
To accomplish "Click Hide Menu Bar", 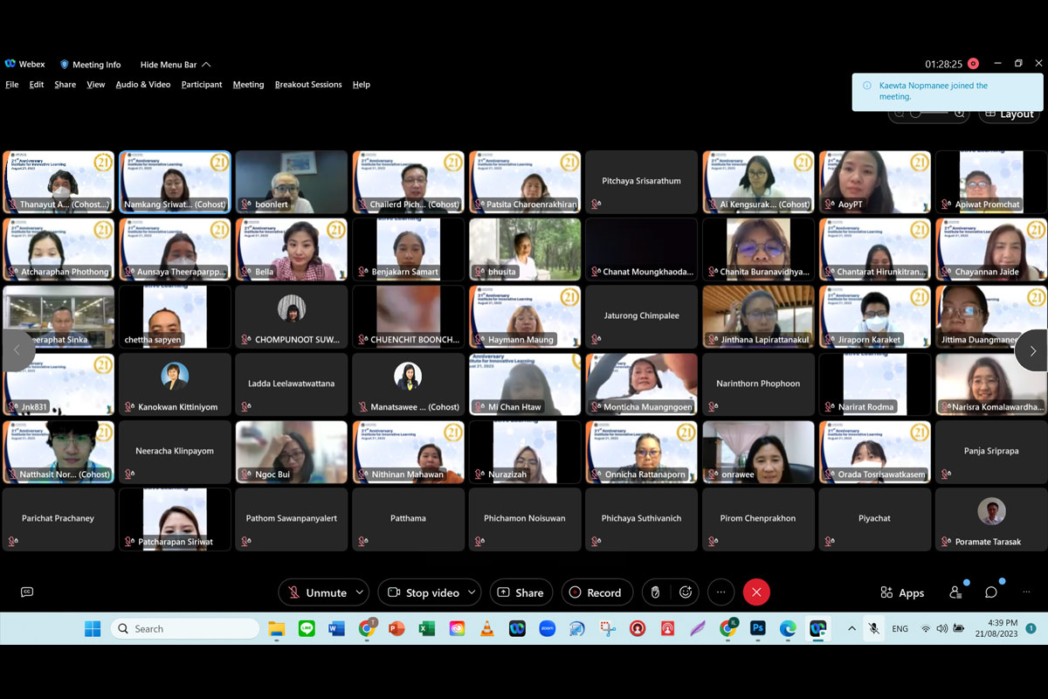I will [x=175, y=65].
